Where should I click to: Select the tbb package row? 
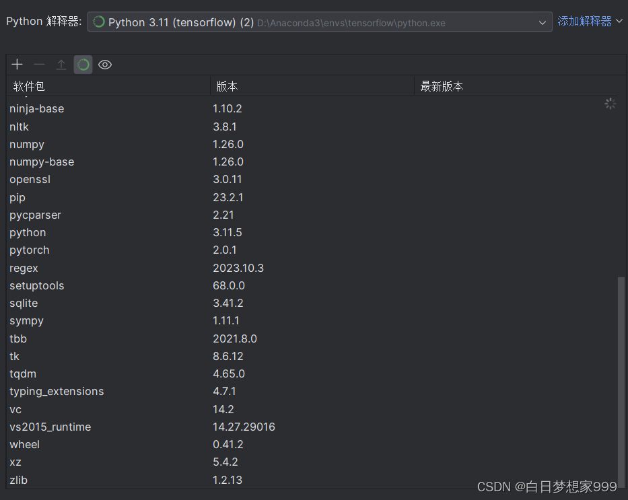pyautogui.click(x=312, y=338)
